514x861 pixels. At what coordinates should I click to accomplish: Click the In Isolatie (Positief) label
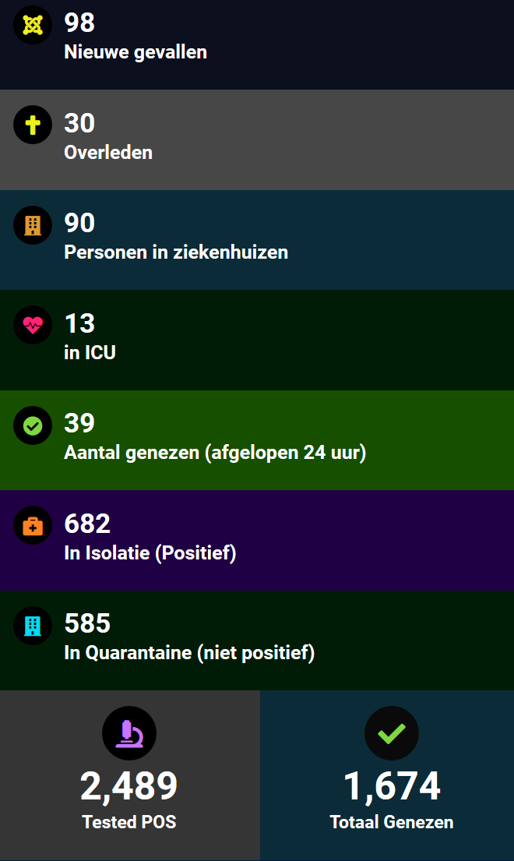coord(150,553)
